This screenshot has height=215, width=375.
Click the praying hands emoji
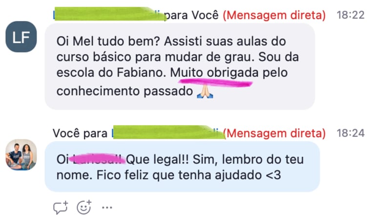pos(205,91)
